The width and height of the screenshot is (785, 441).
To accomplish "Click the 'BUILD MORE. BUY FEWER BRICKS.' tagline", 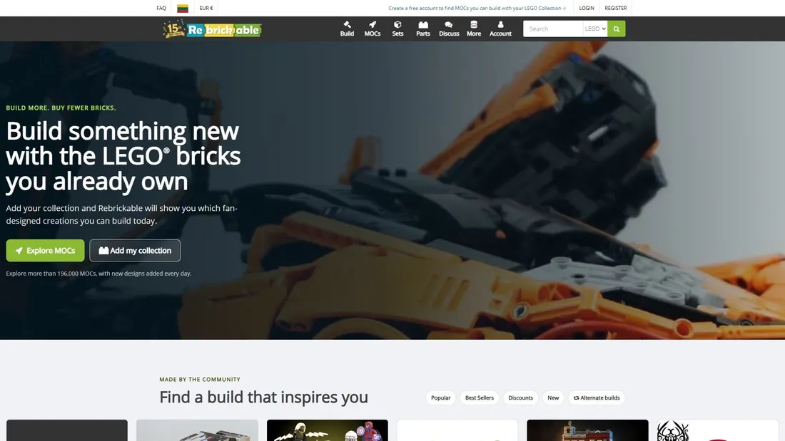I will [x=61, y=108].
